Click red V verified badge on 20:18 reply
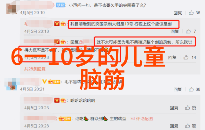 (57, 24)
